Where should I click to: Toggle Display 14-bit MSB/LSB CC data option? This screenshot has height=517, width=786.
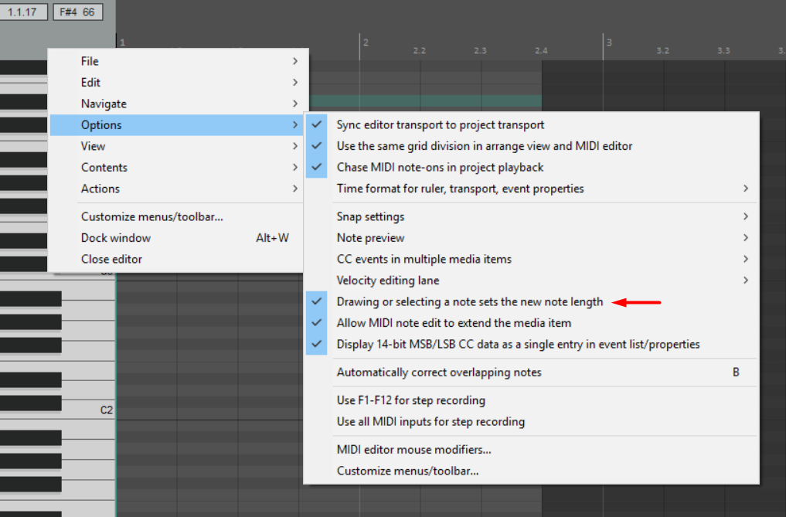click(518, 344)
